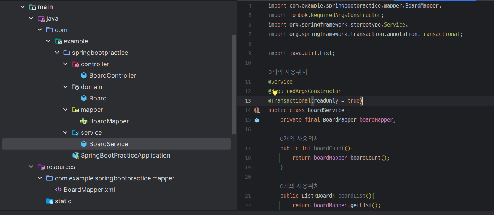The image size is (494, 215).
Task: Collapse the main folder chevron
Action: (23, 7)
